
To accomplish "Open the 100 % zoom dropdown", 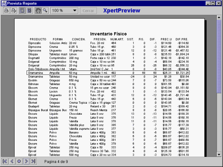I will [x=64, y=11].
